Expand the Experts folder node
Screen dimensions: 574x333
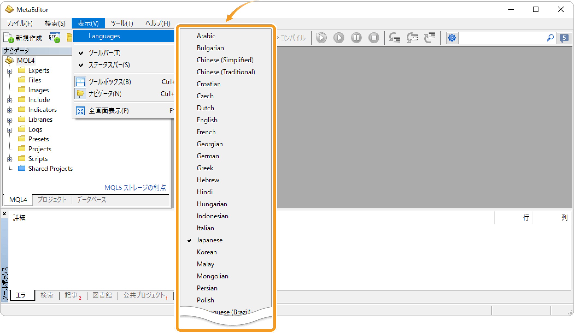pos(10,71)
